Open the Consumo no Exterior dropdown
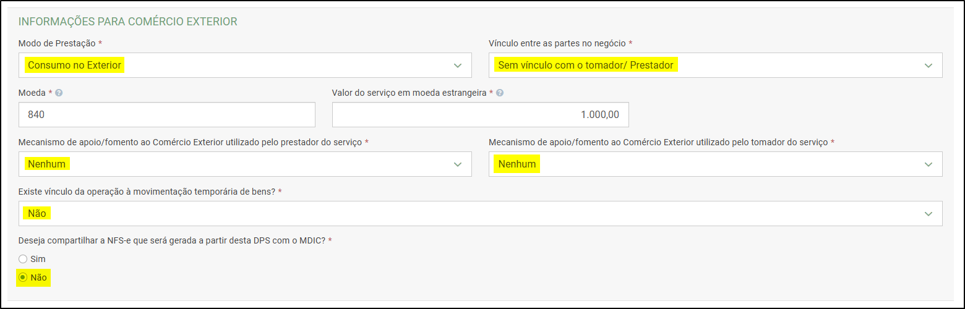The height and width of the screenshot is (309, 965). (x=245, y=65)
